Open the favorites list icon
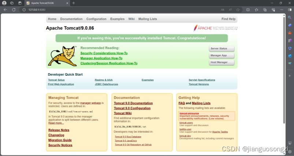 coord(256,10)
